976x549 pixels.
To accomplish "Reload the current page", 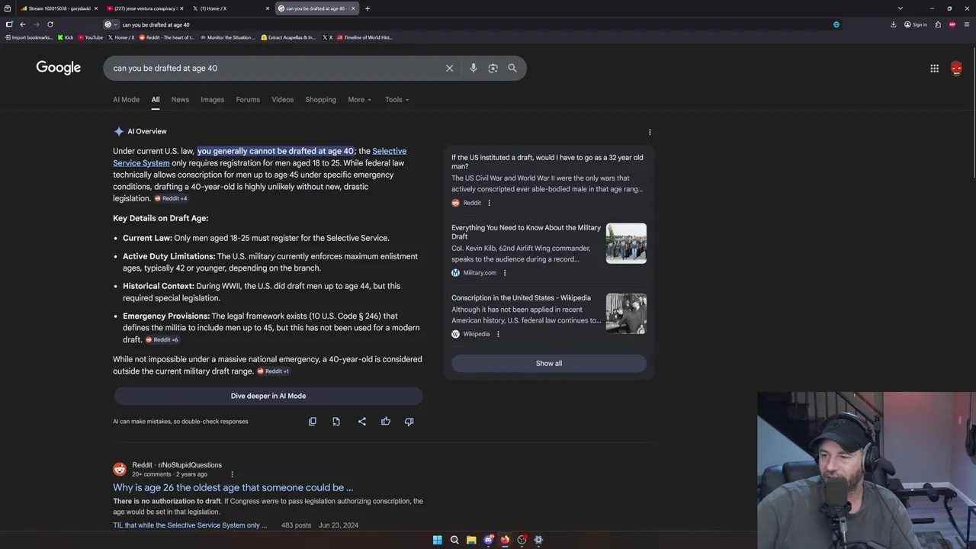I will pos(50,24).
